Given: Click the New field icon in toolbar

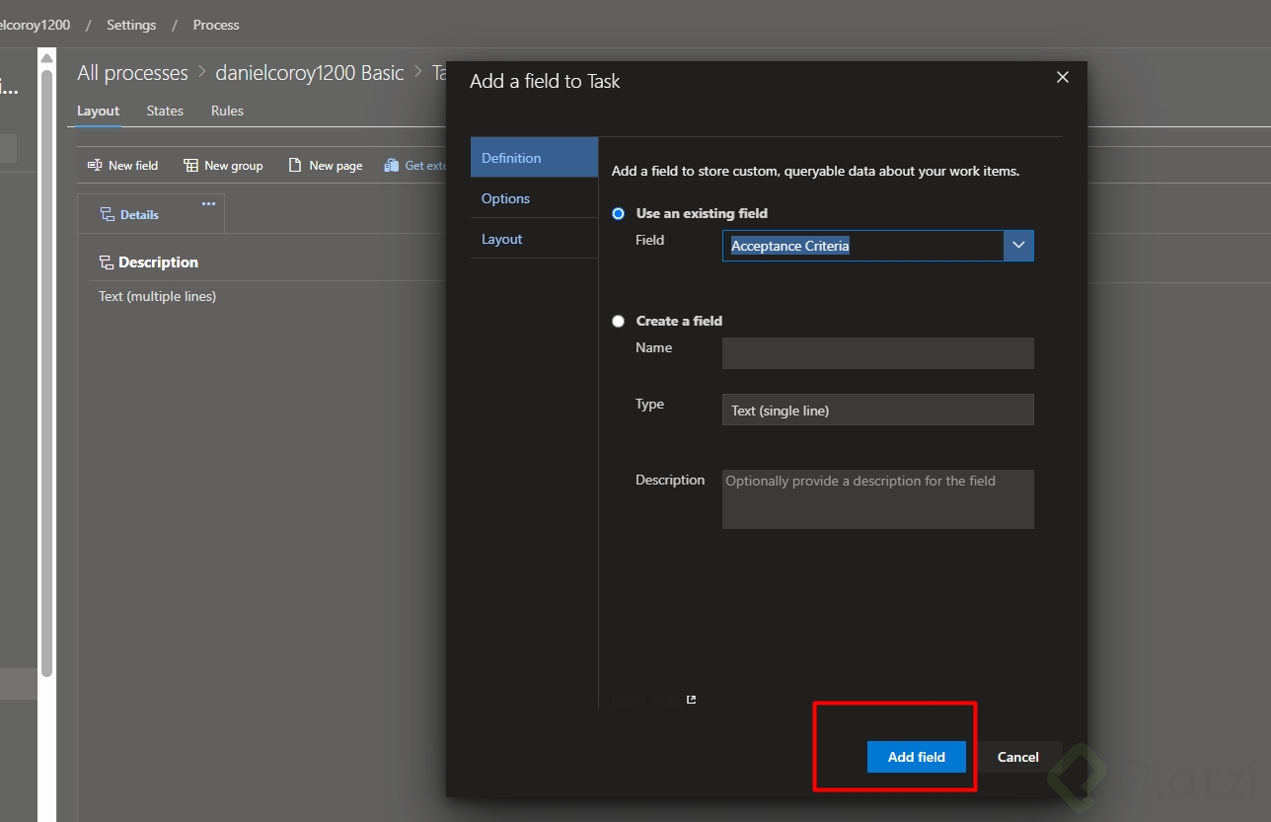Looking at the screenshot, I should [95, 166].
